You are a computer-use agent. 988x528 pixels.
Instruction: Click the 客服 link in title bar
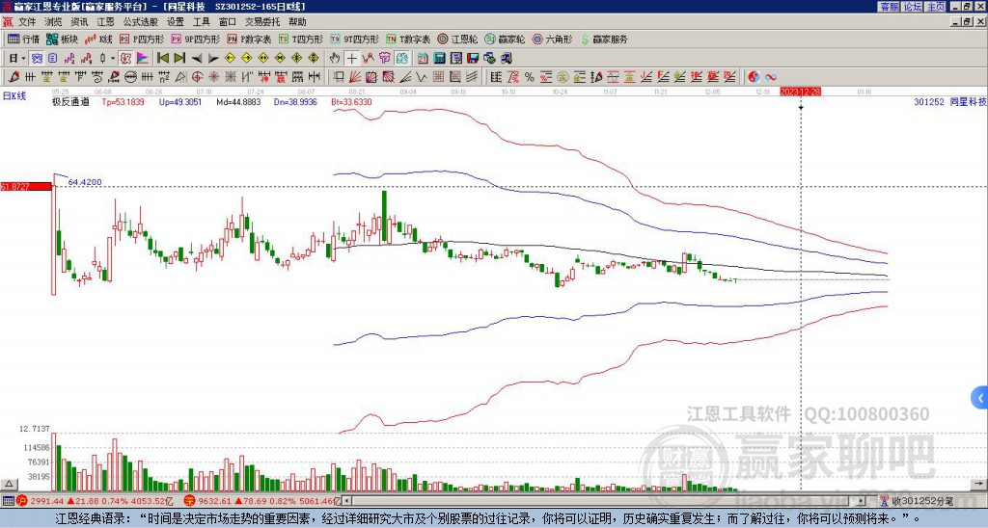click(x=889, y=7)
